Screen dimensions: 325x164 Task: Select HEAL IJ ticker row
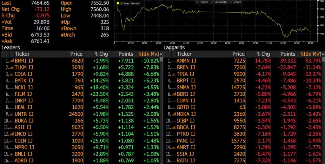tap(23, 107)
